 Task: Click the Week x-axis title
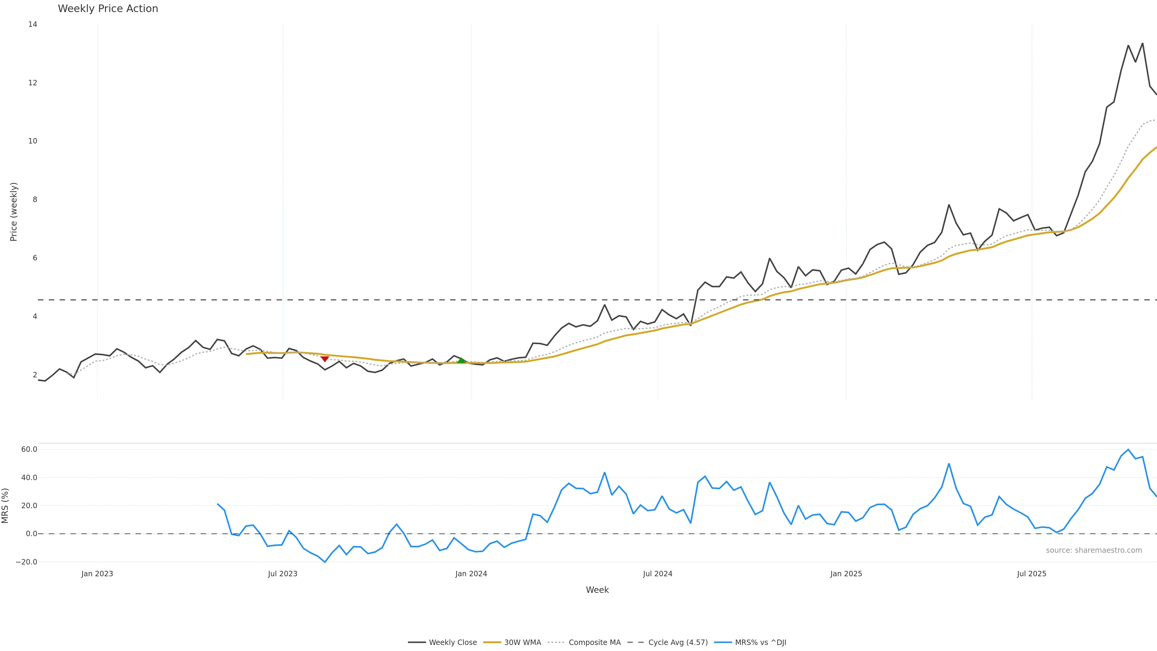tap(597, 590)
